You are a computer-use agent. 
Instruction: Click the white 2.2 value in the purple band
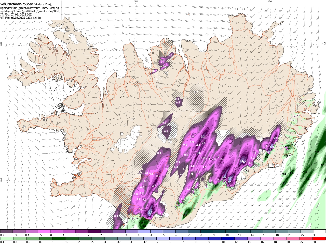coord(158,176)
